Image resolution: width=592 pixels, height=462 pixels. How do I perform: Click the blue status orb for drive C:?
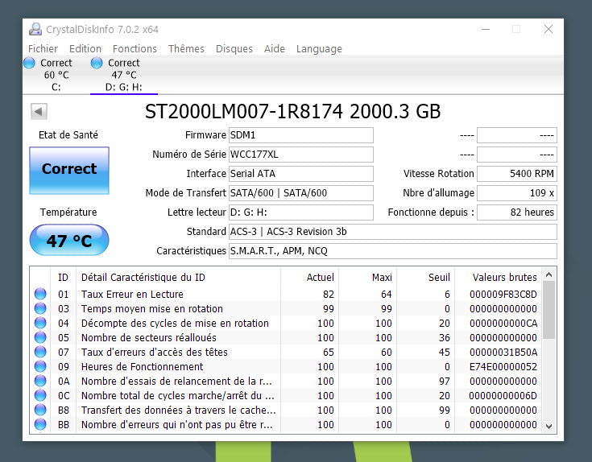click(x=29, y=63)
